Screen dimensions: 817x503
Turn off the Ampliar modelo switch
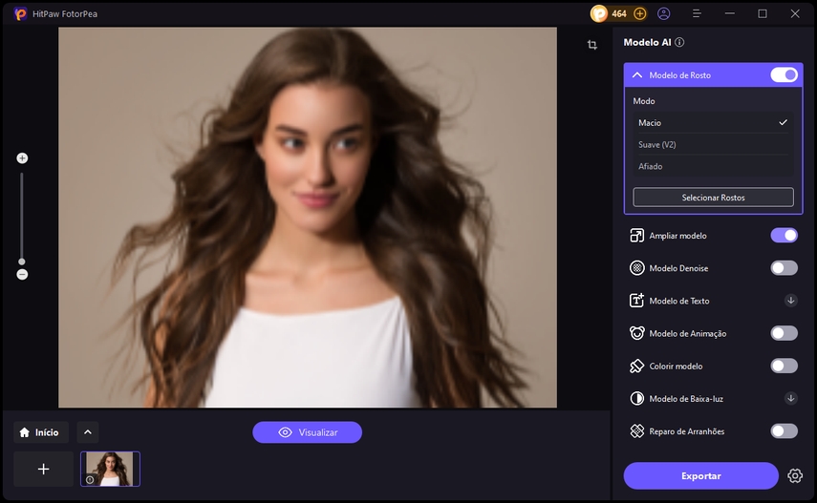(784, 236)
